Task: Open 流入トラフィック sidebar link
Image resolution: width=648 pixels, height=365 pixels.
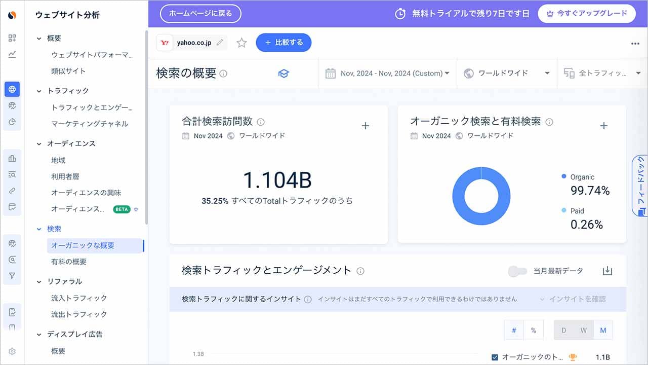Action: pos(79,298)
